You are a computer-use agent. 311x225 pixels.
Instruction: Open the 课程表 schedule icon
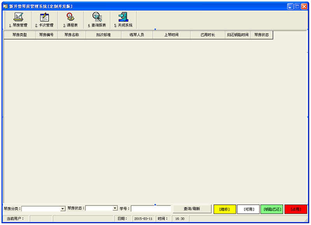coord(70,19)
